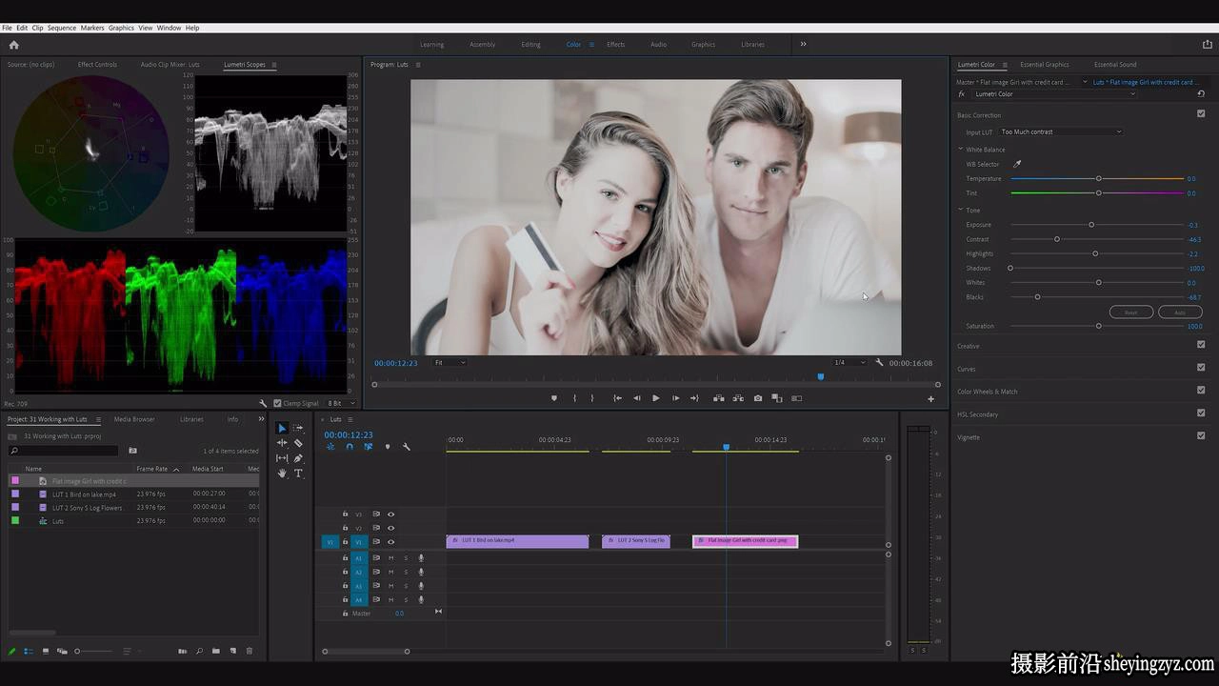The height and width of the screenshot is (686, 1219).
Task: Select the Razor tool
Action: (298, 443)
